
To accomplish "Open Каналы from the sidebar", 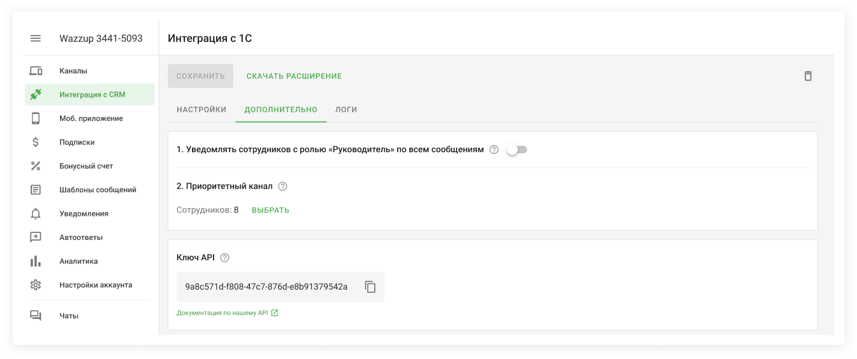I will pos(73,71).
